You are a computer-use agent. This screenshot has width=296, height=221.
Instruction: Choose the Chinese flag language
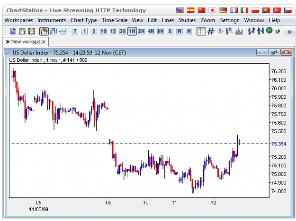[201, 10]
